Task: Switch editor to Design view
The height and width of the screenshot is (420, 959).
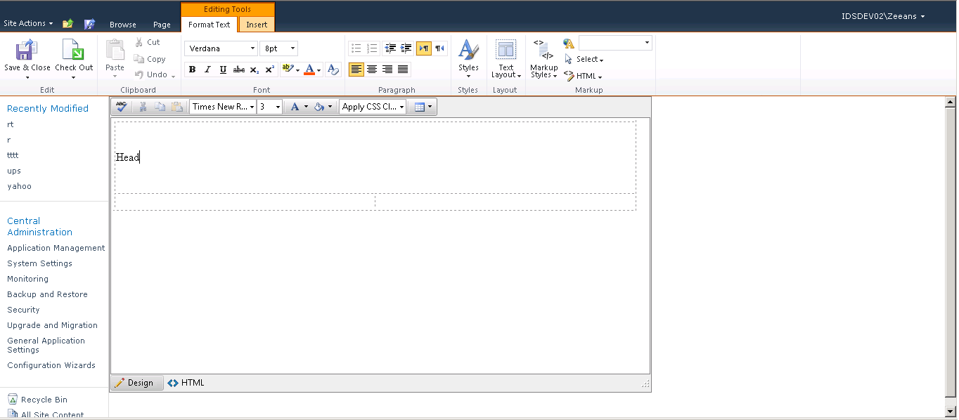Action: coord(136,383)
